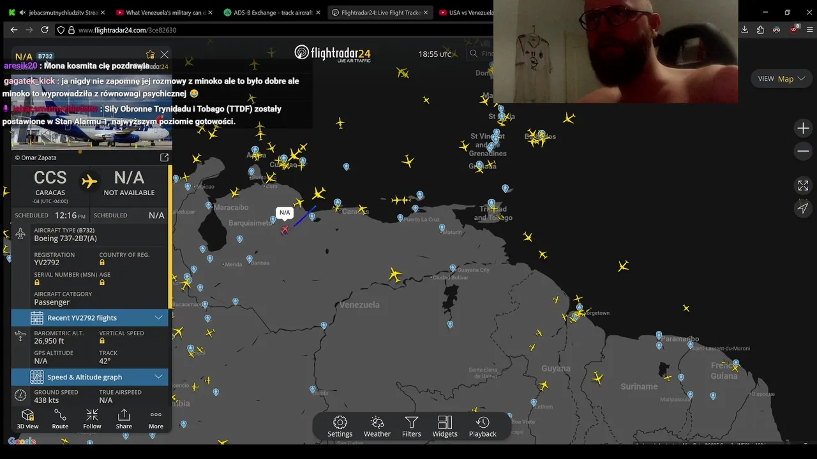Viewport: 817px width, 459px height.
Task: Click the airport pin at Maturin
Action: pyautogui.click(x=442, y=228)
